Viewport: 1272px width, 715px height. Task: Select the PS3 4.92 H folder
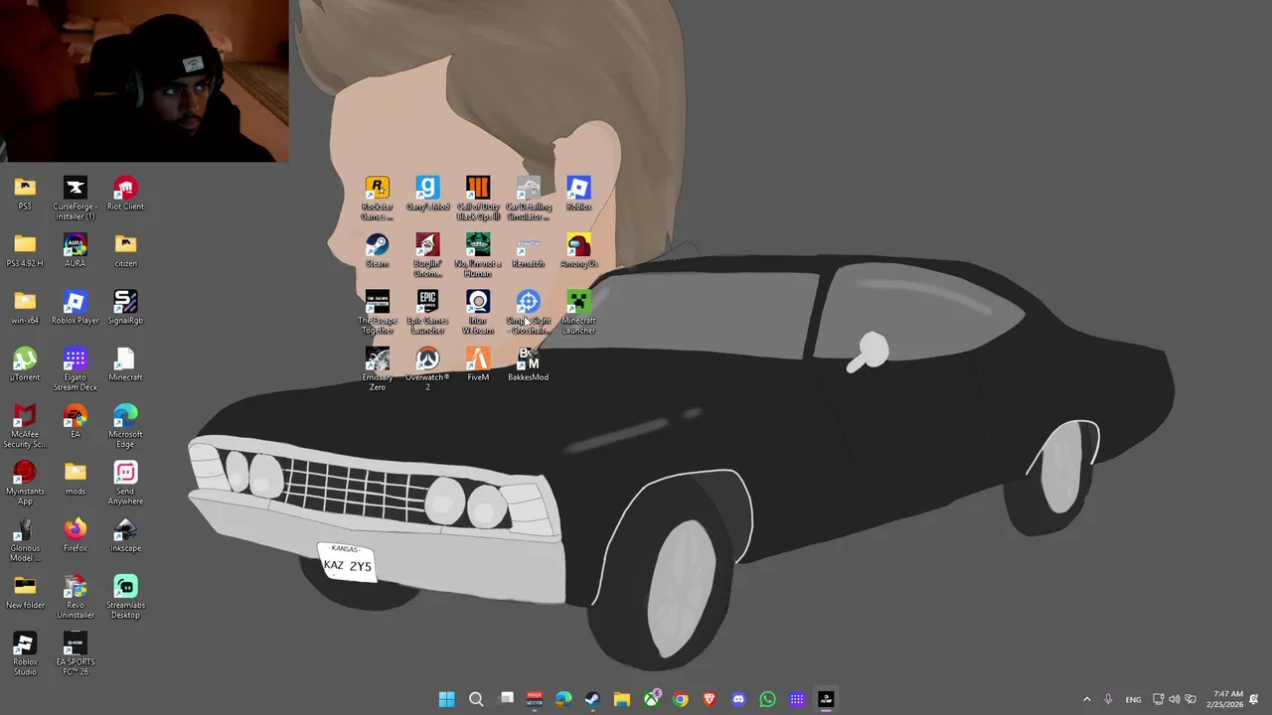pyautogui.click(x=25, y=250)
